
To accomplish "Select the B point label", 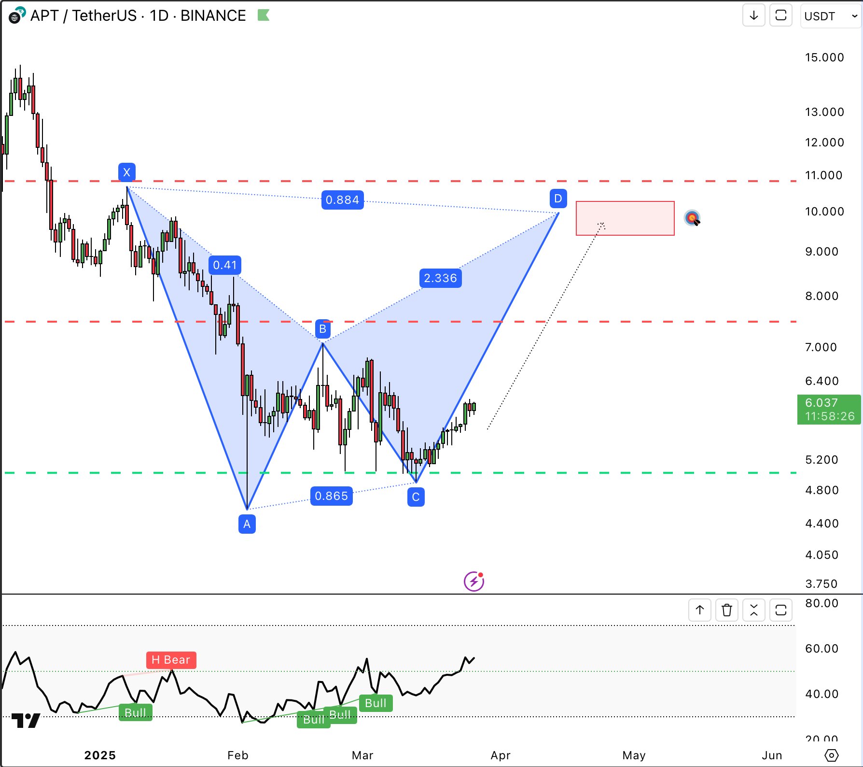I will (x=323, y=329).
